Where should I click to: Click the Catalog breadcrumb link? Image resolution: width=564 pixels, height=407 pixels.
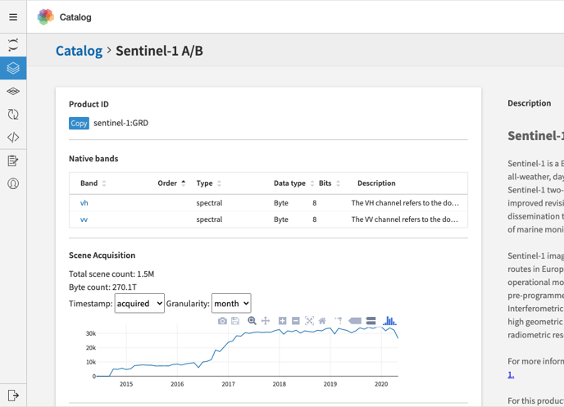[80, 51]
